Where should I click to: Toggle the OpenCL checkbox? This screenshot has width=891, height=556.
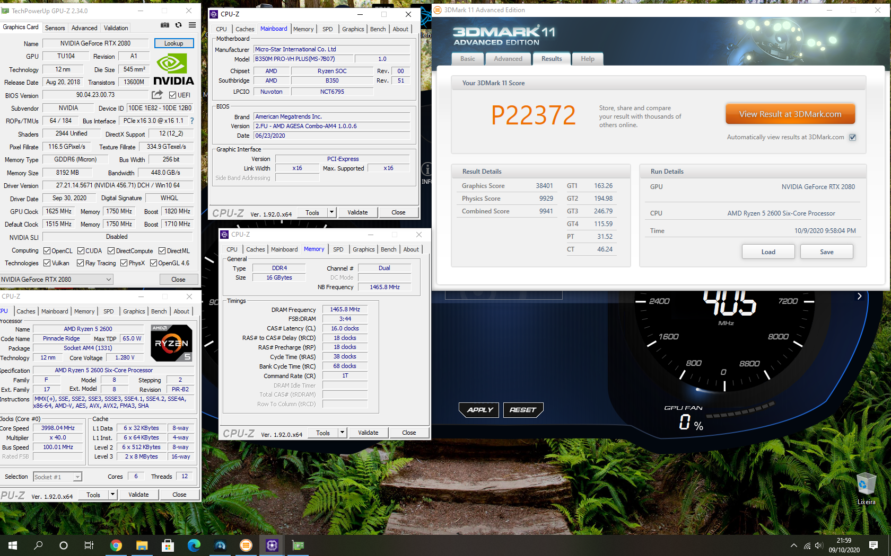click(x=47, y=251)
